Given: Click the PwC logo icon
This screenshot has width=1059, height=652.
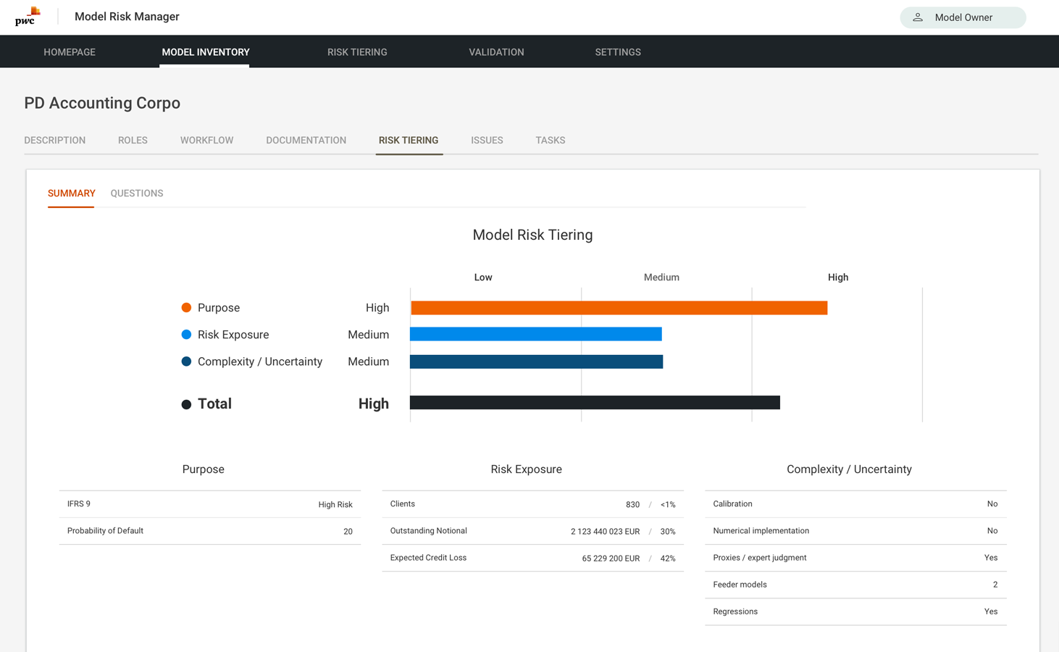Looking at the screenshot, I should tap(28, 17).
